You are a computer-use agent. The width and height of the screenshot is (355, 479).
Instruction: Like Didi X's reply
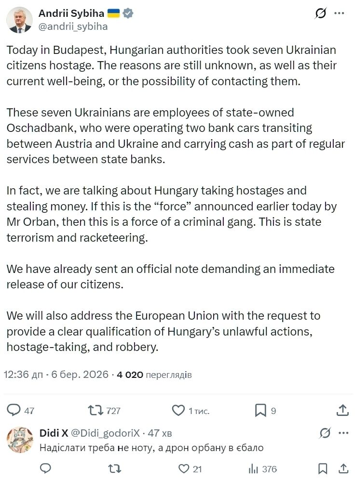(184, 468)
